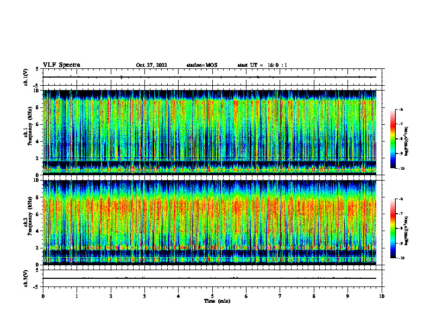Click the ch.2 "Frequency (kHz)" axis label

[30, 216]
